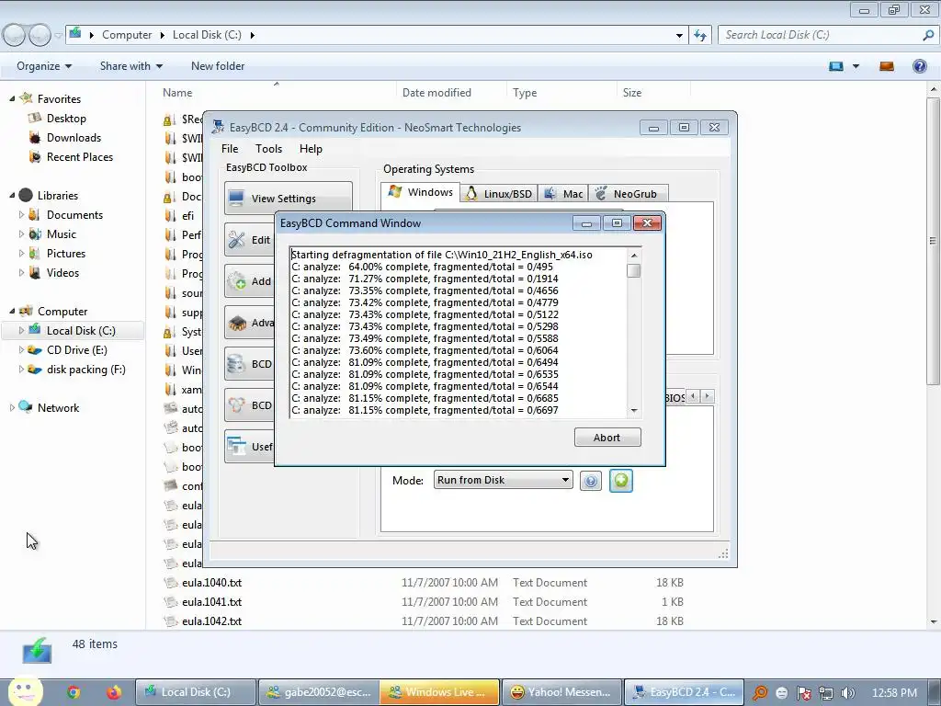
Task: Open View Settings in EasyBCD Toolbox
Action: [x=289, y=199]
